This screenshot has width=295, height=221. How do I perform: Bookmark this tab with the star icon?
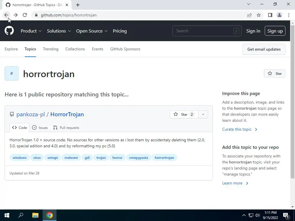click(259, 15)
